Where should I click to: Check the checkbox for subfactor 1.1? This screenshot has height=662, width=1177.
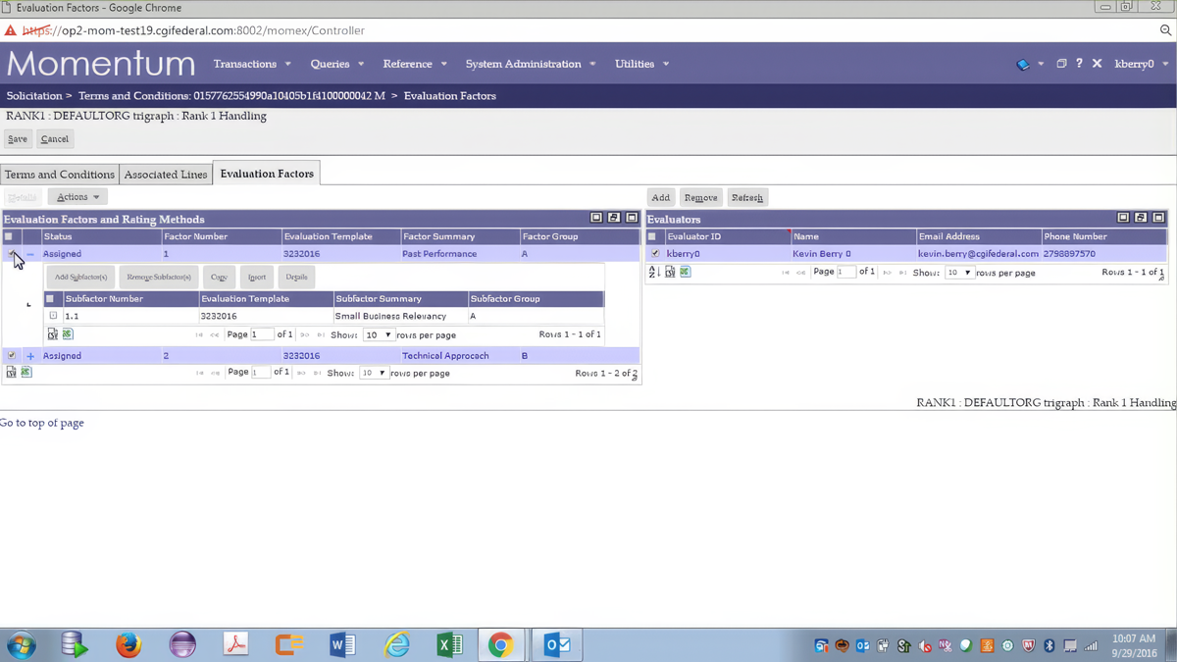coord(53,315)
